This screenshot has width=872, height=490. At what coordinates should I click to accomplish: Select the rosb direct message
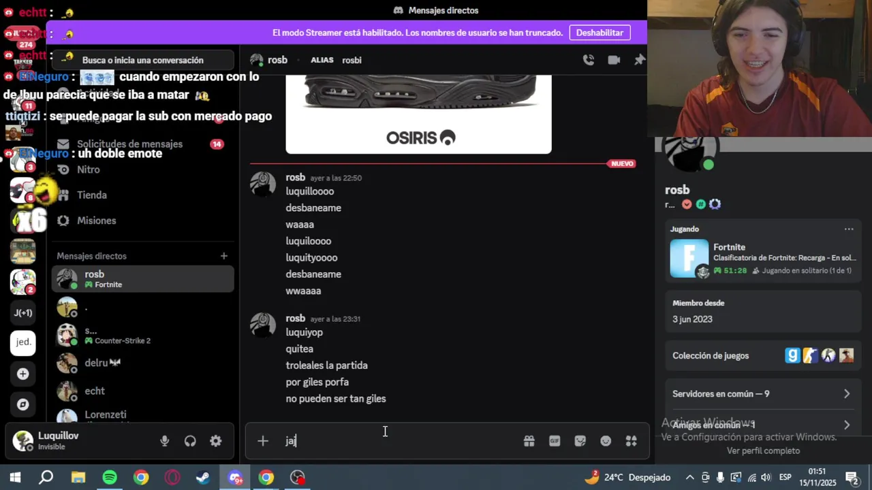pyautogui.click(x=142, y=279)
